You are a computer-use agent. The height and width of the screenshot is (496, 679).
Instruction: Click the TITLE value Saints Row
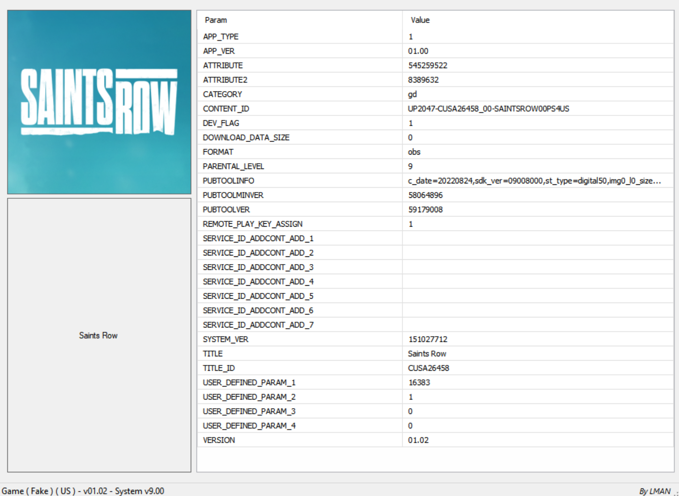coord(427,353)
